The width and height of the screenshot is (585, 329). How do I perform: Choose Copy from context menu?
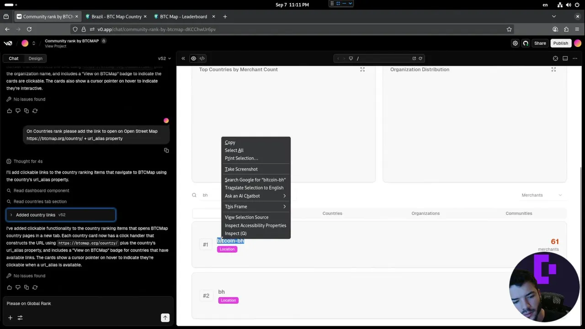pyautogui.click(x=255, y=143)
